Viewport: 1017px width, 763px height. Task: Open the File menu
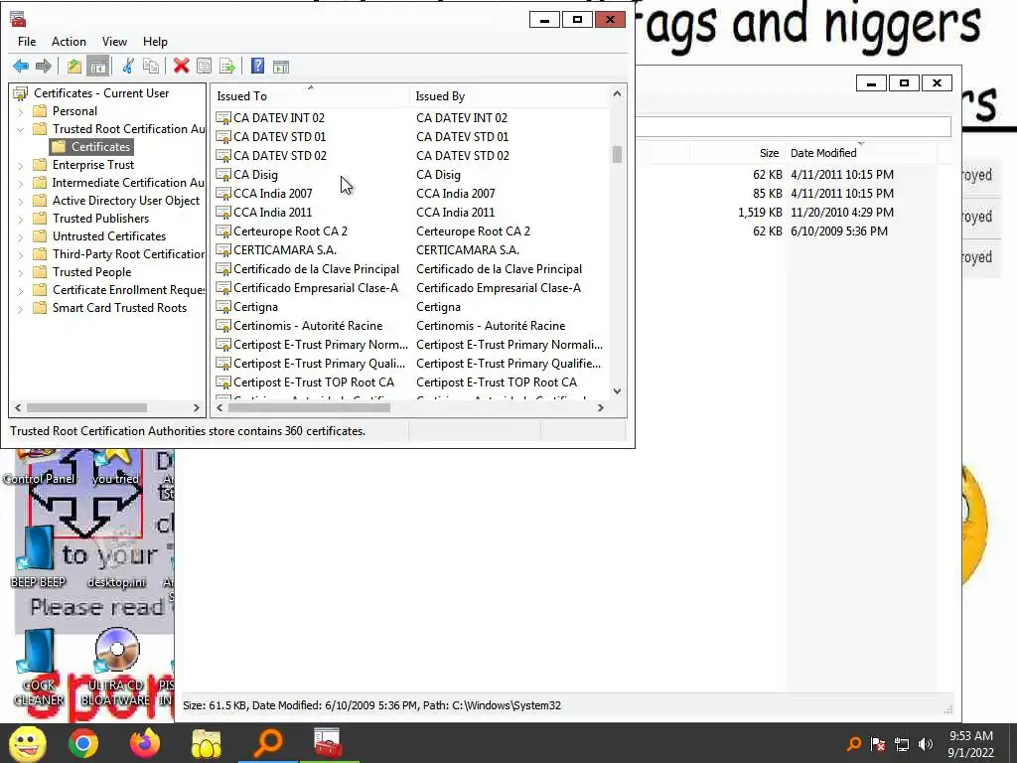pyautogui.click(x=27, y=42)
